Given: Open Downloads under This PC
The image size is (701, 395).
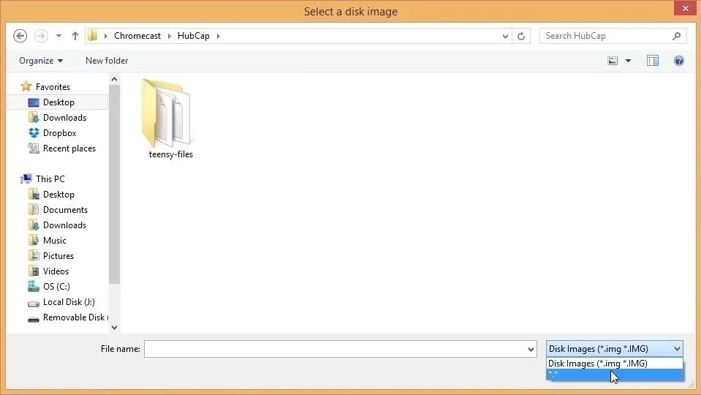Looking at the screenshot, I should coord(64,225).
